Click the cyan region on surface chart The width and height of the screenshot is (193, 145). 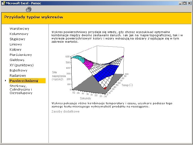click(78, 59)
